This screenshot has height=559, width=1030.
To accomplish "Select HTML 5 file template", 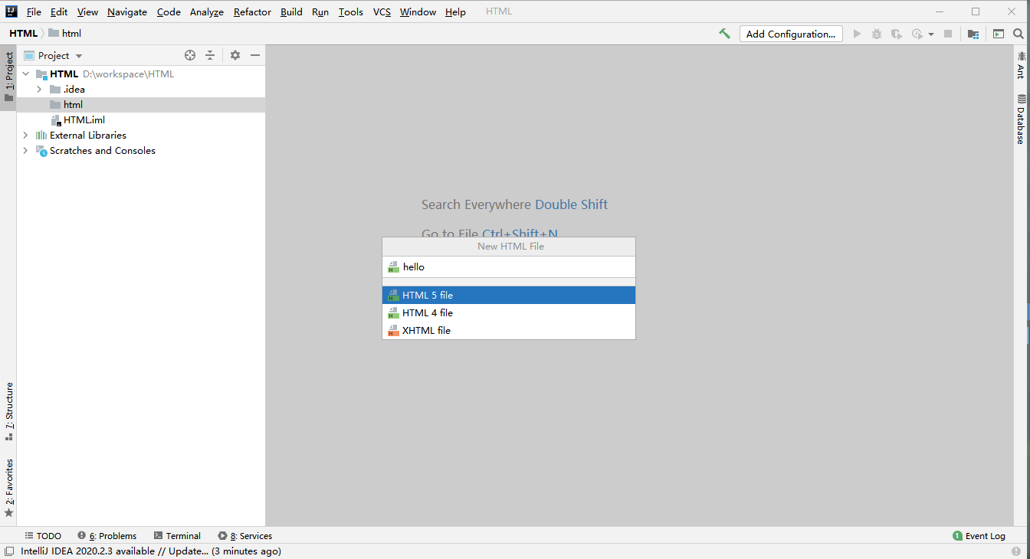I will point(509,295).
